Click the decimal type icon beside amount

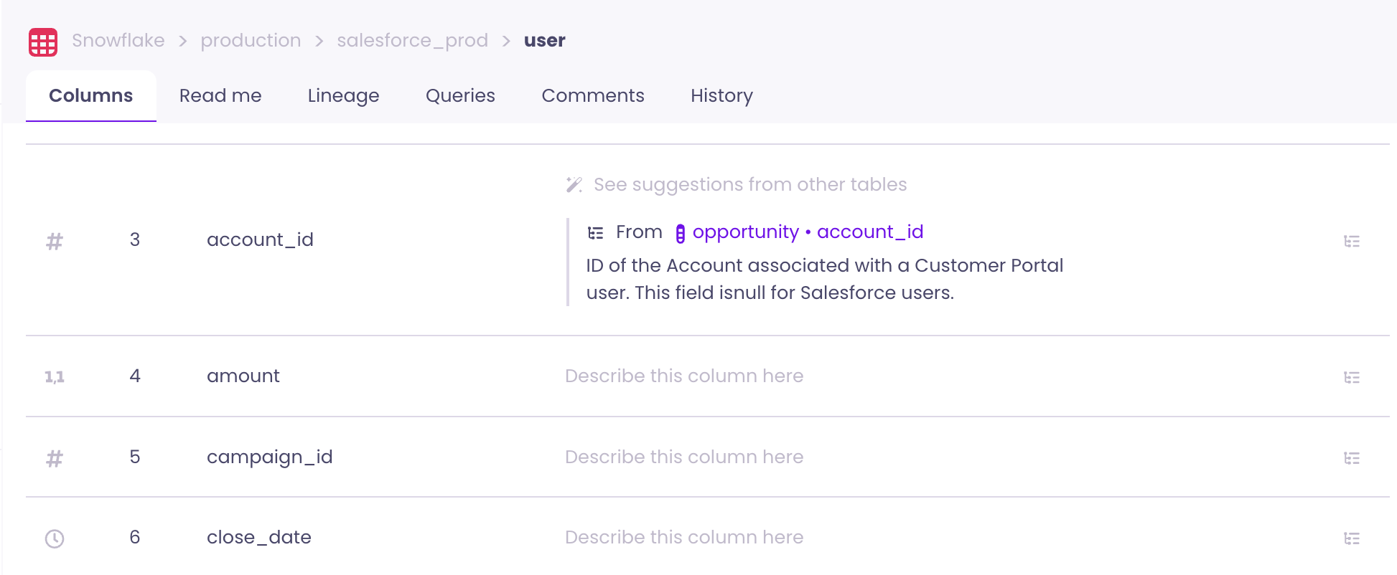(x=55, y=377)
